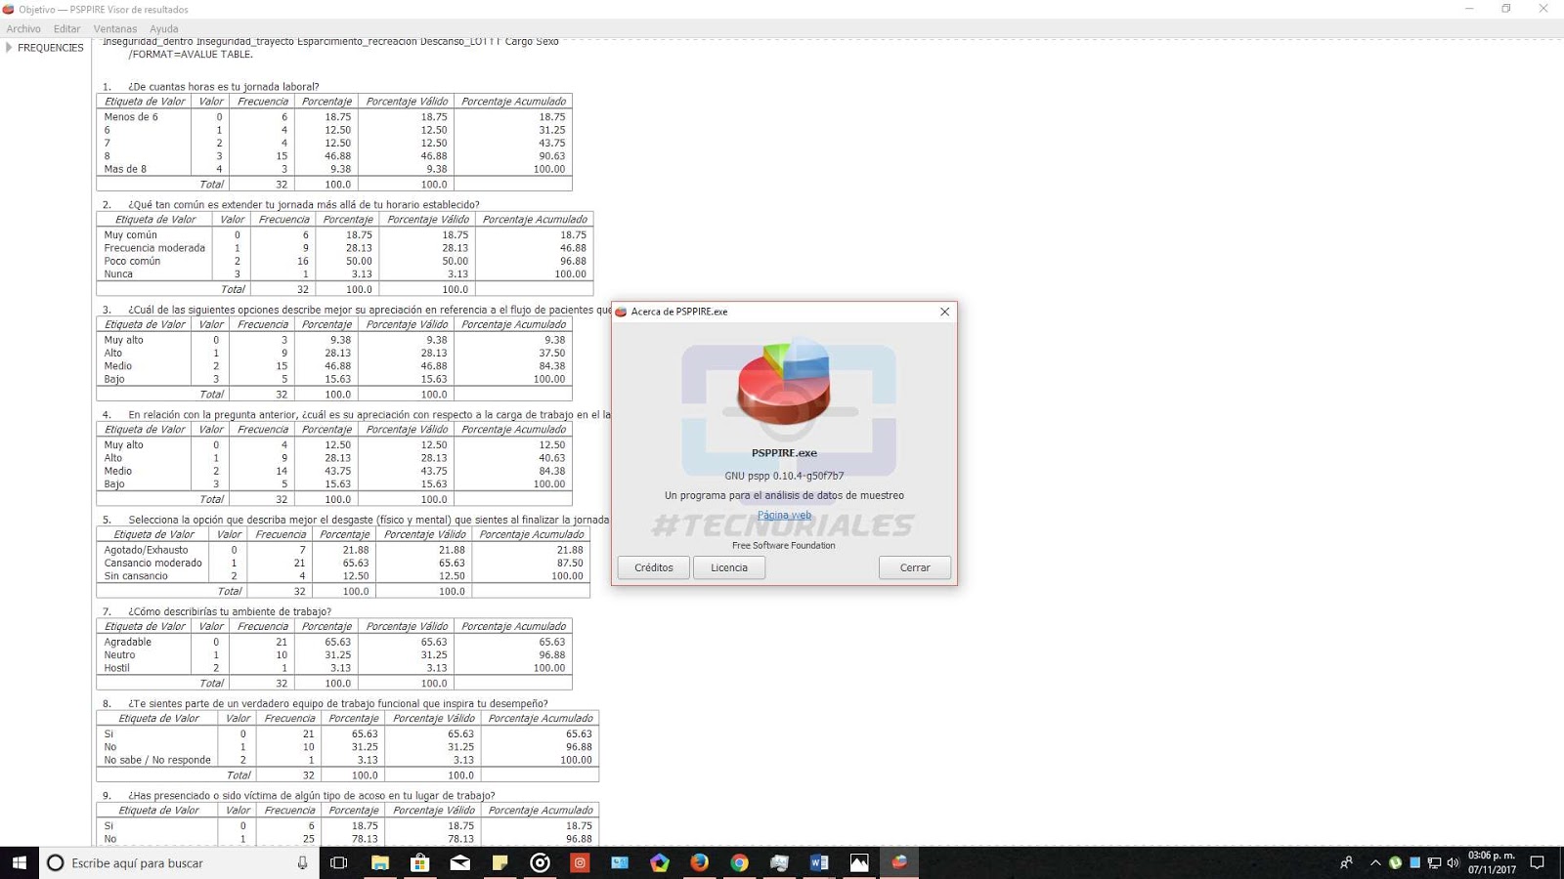Expand the FREQUENCIES tree item
1564x879 pixels.
pos(8,47)
